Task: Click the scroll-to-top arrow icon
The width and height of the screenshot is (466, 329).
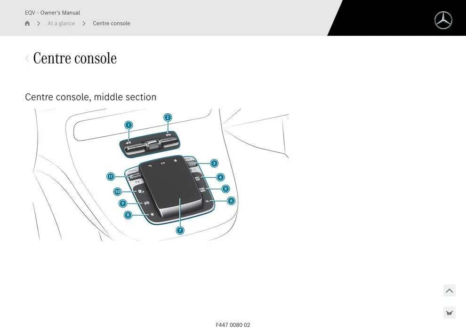Action: click(449, 290)
